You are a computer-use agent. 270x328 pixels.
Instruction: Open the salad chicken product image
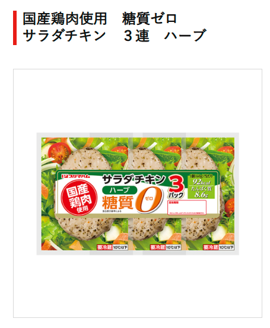pyautogui.click(x=138, y=194)
